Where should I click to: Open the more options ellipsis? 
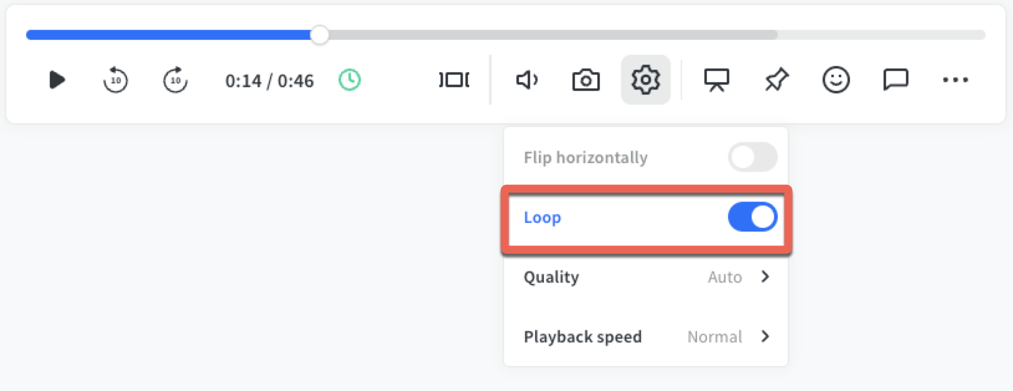click(x=955, y=80)
